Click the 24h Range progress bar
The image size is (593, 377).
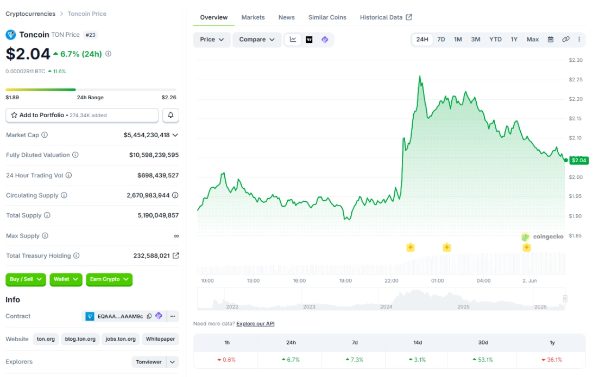tap(91, 90)
